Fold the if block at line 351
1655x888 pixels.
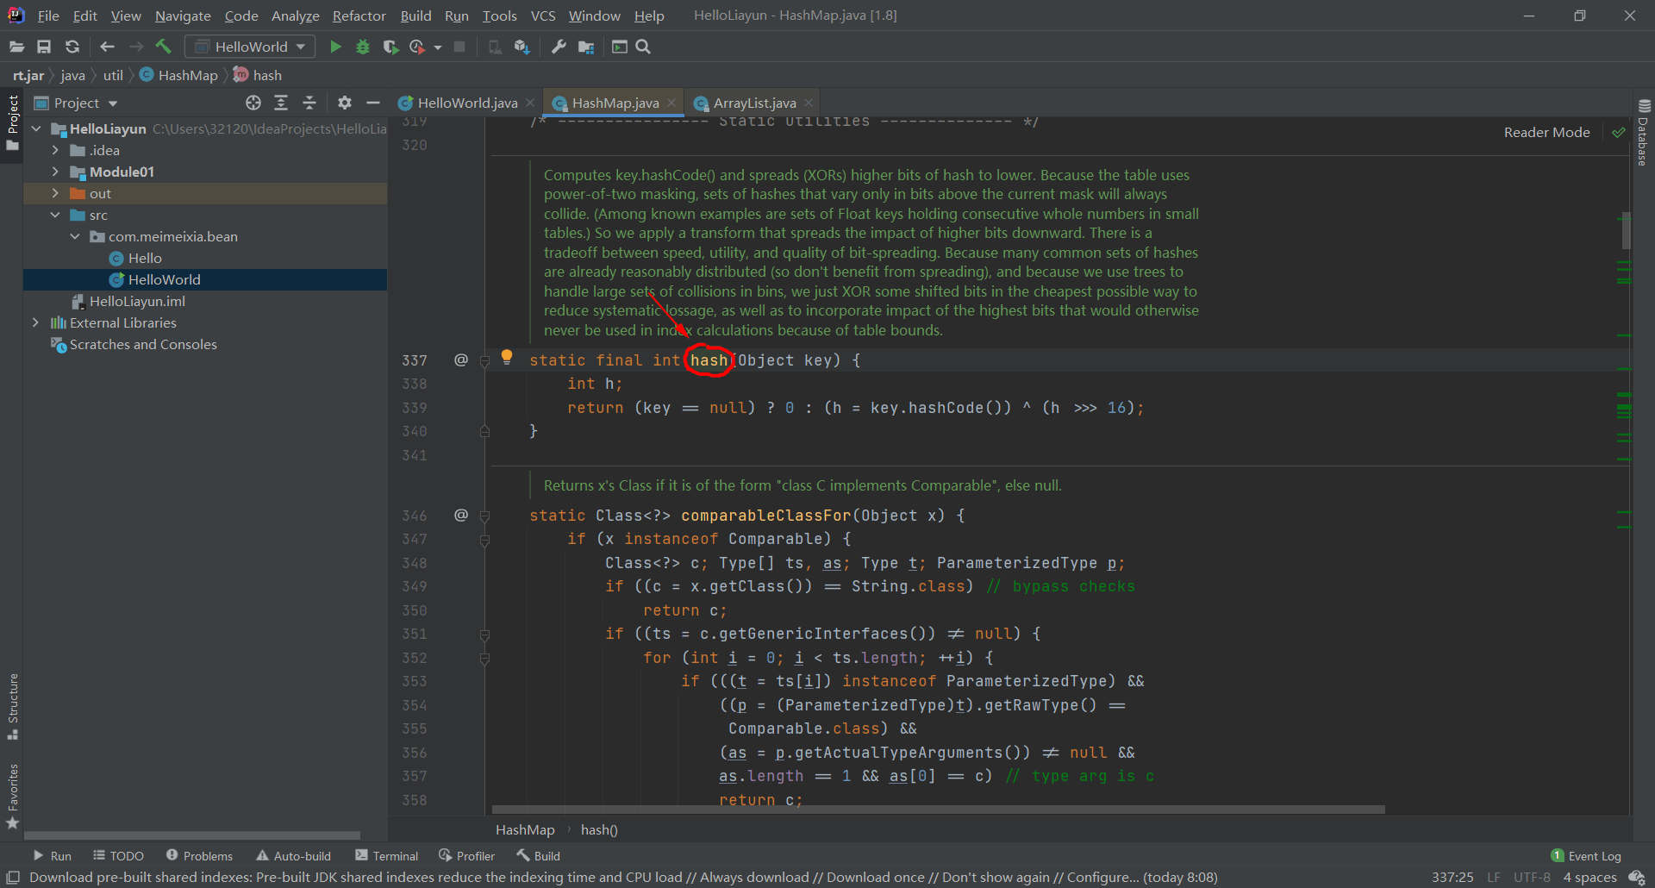484,635
